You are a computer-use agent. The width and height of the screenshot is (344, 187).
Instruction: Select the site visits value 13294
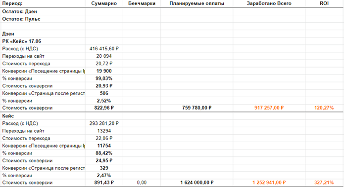pos(104,131)
